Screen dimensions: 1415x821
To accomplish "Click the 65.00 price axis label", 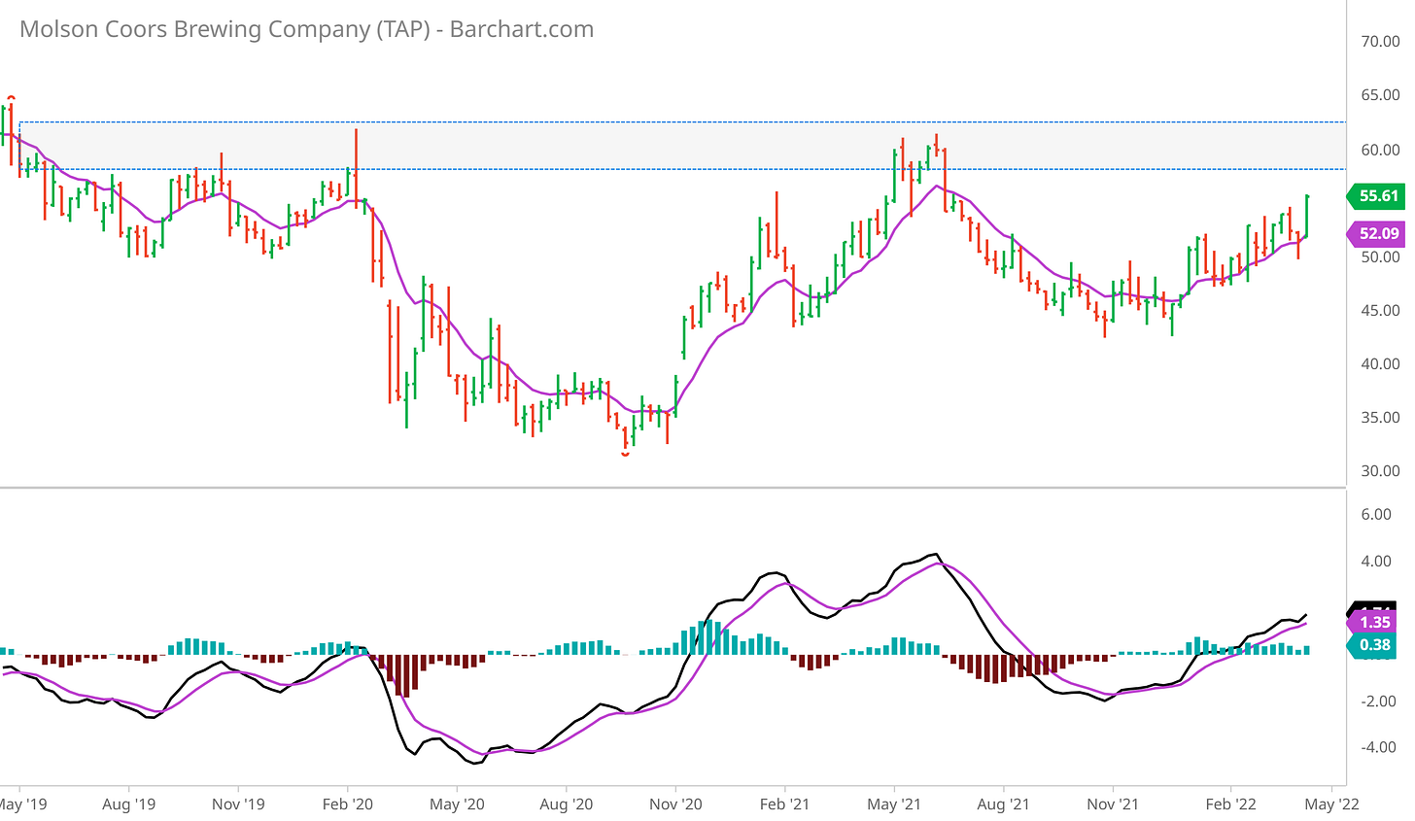I will click(1381, 96).
